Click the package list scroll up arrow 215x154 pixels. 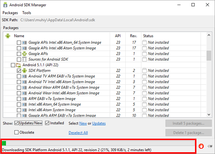(209, 35)
